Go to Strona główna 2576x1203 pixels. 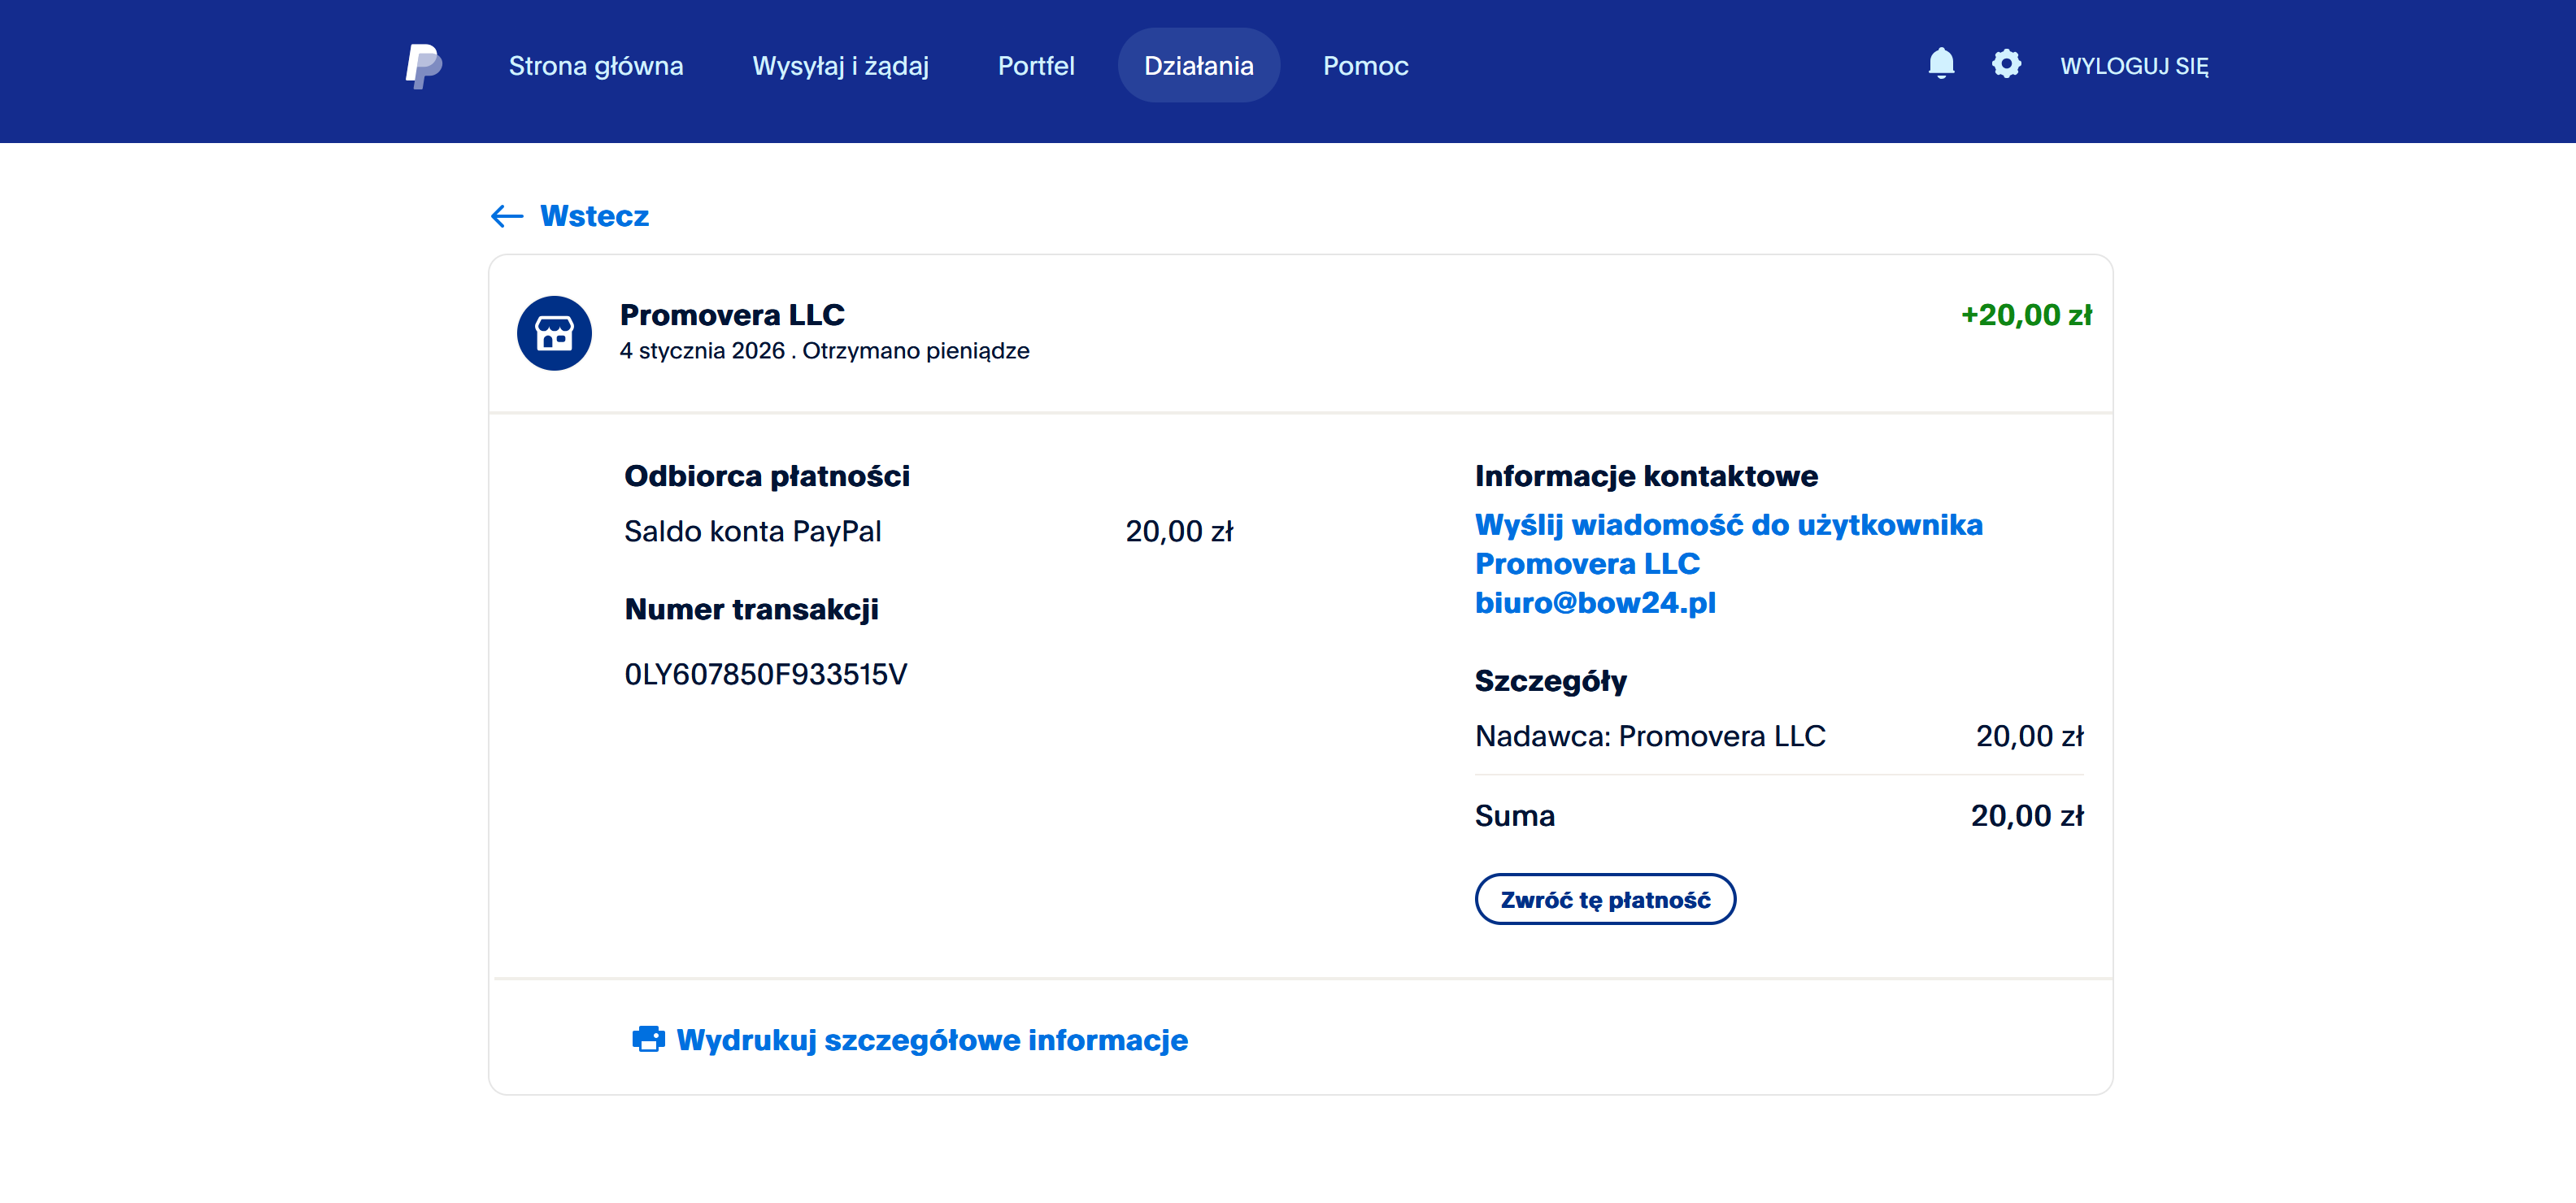click(596, 66)
